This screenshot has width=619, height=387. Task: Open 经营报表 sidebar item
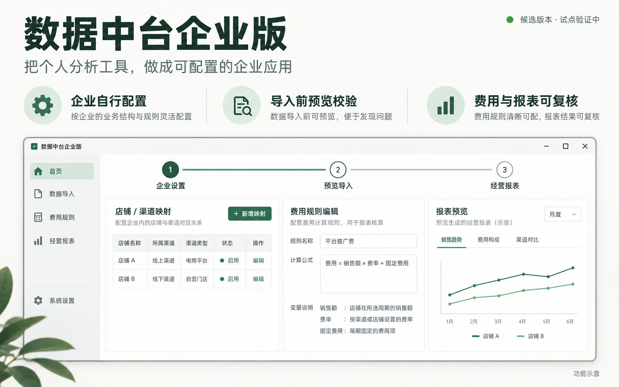(62, 241)
